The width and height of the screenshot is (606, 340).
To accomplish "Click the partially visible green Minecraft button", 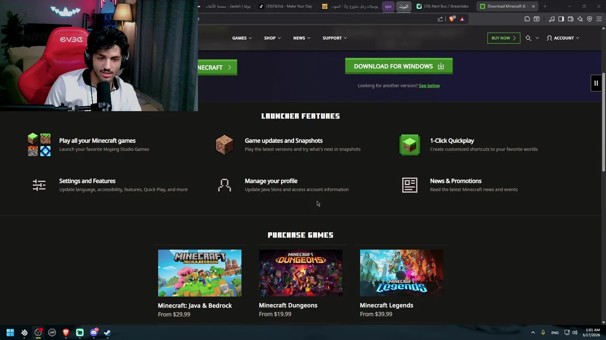I will point(217,68).
